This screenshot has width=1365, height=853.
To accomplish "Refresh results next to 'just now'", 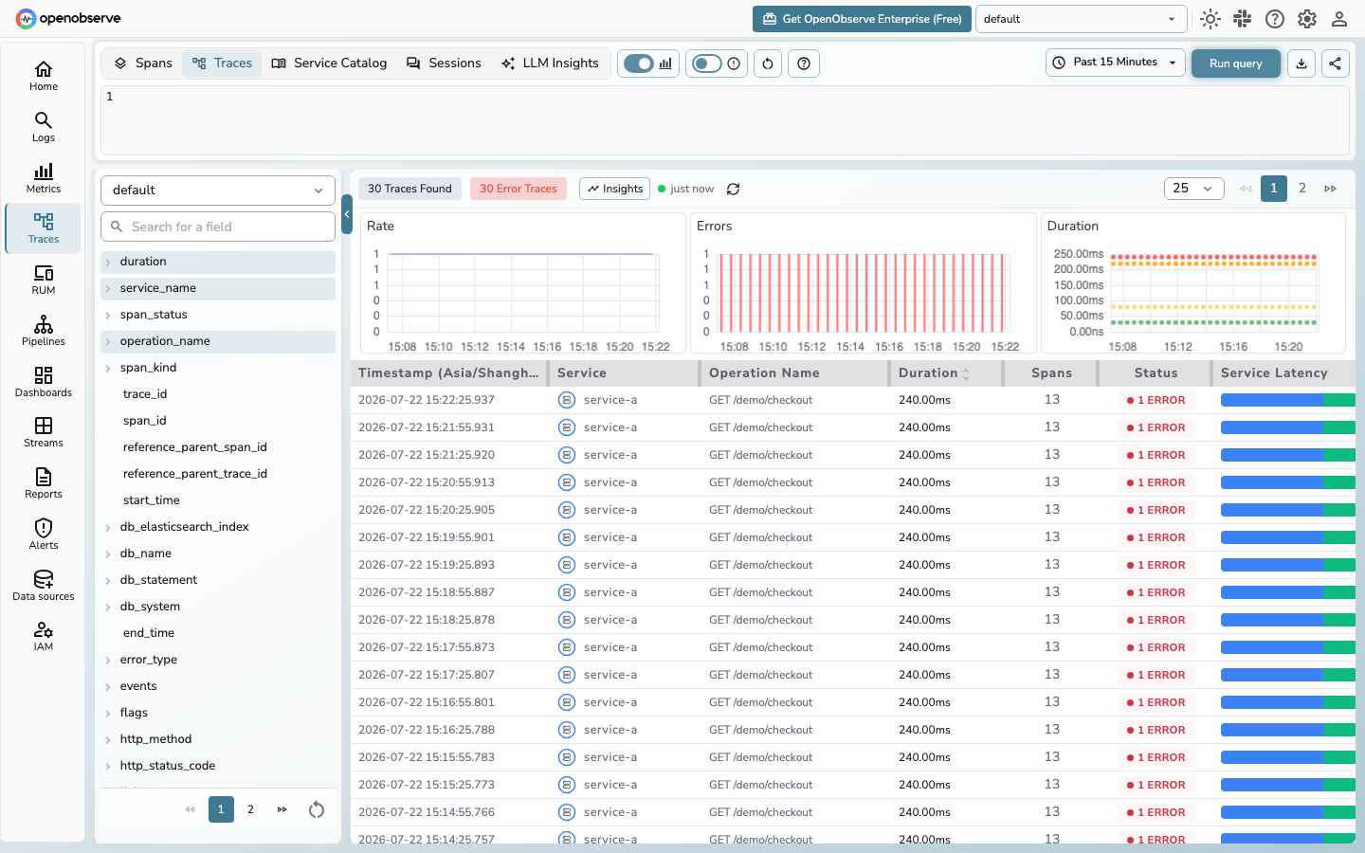I will (x=733, y=189).
